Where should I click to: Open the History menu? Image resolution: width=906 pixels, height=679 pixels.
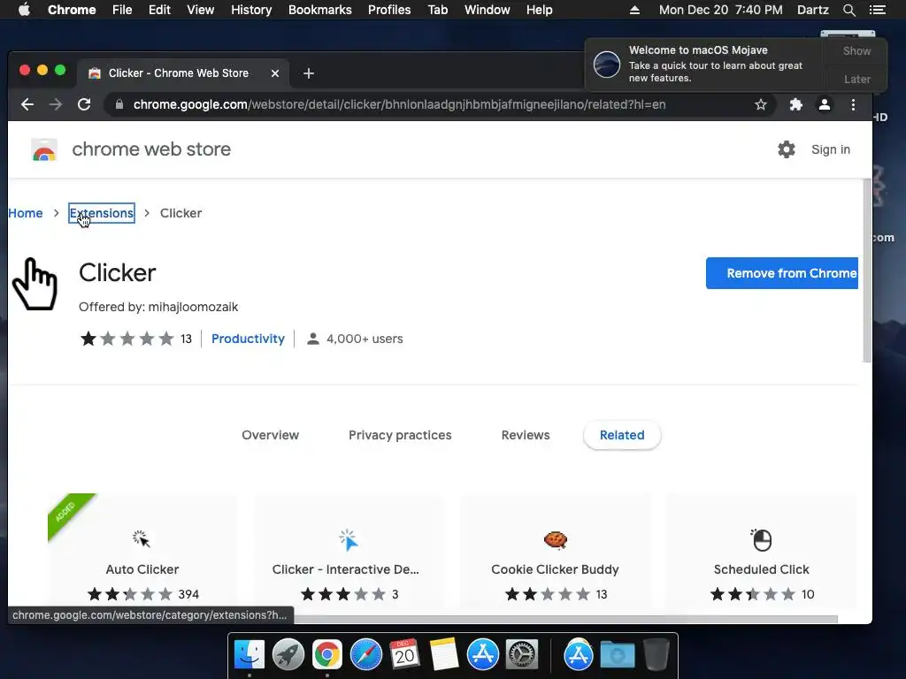point(251,10)
